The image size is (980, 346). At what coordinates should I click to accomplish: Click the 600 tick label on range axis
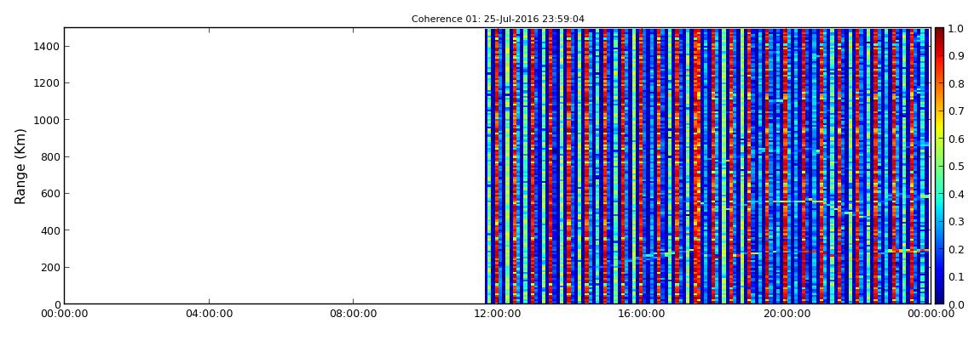coord(49,193)
